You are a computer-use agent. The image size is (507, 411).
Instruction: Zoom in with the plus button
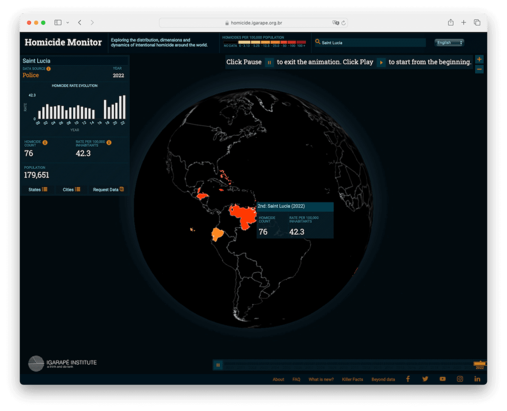click(479, 59)
